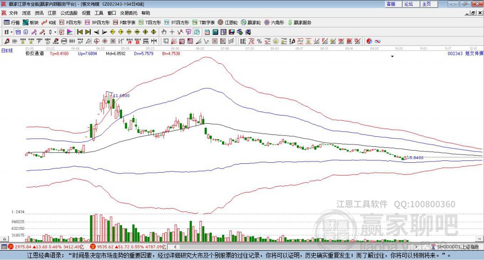
Task: Select the zigzag wave line tool
Action: click(x=207, y=41)
